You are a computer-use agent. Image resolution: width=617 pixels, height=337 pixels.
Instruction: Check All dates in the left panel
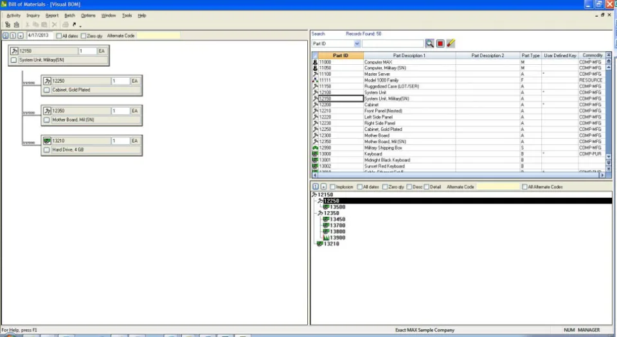59,36
